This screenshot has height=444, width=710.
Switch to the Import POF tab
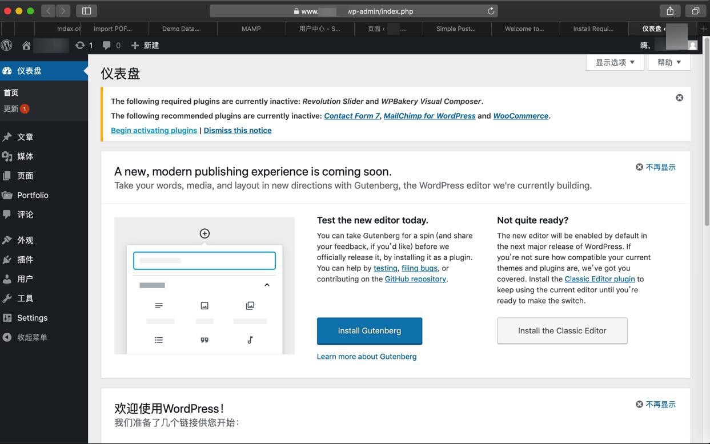click(x=114, y=29)
